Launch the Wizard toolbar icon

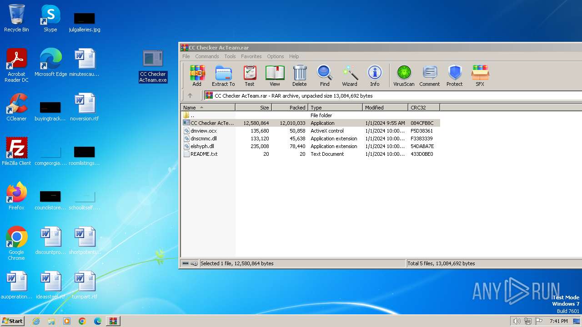point(350,75)
